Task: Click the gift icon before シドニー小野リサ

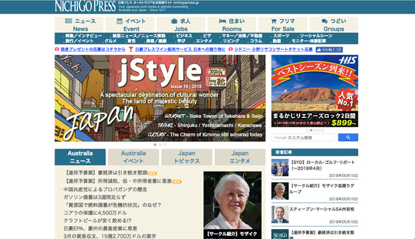Action: tap(231, 49)
